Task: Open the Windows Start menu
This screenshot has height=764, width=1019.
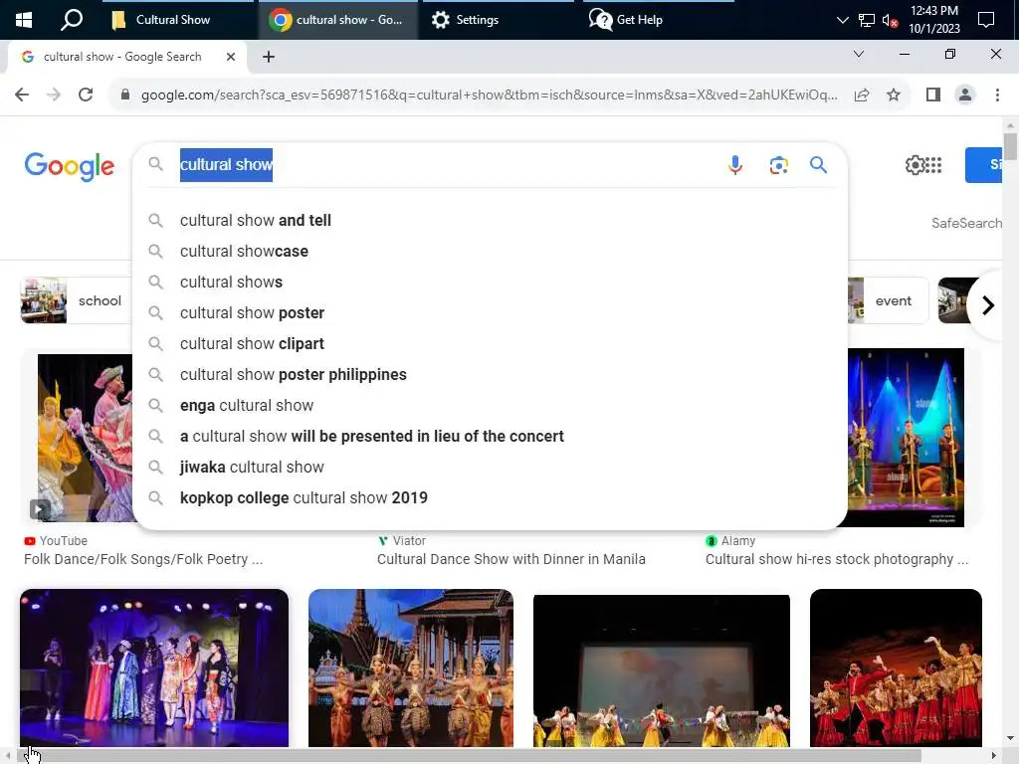Action: click(x=24, y=20)
